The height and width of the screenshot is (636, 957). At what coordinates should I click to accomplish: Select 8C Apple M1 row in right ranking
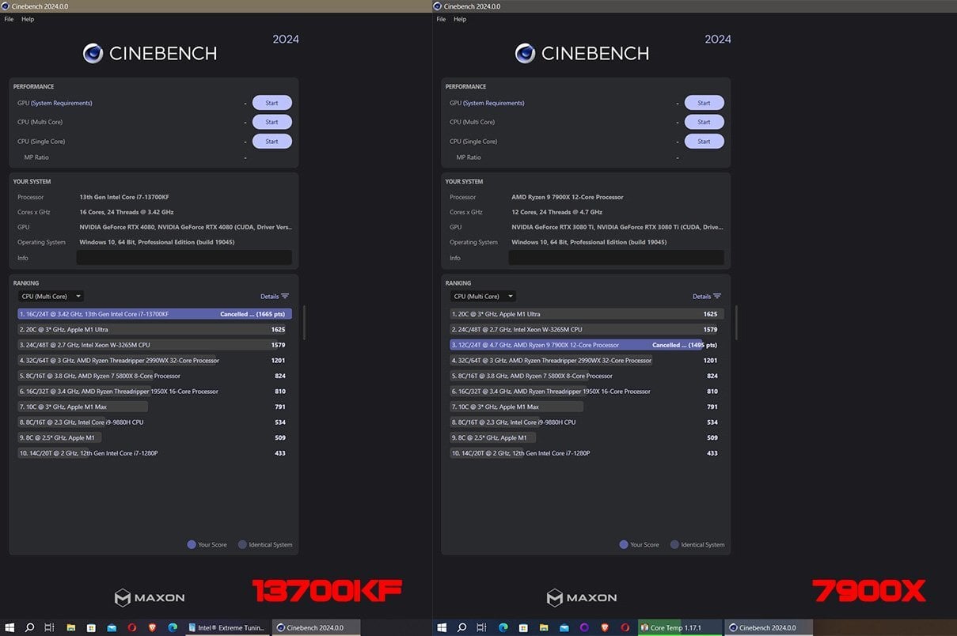pos(587,437)
